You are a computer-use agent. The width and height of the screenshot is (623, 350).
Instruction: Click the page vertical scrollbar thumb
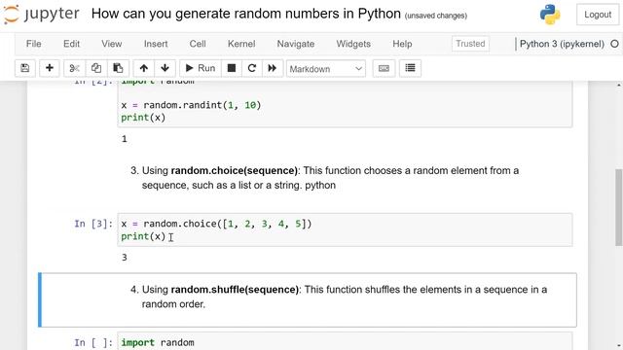pos(619,207)
